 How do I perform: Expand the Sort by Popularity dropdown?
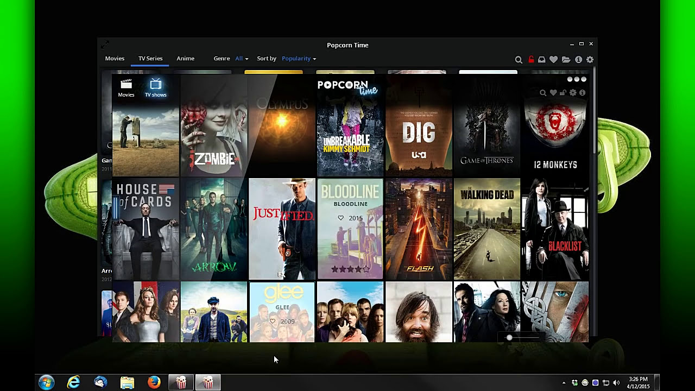[x=299, y=58]
